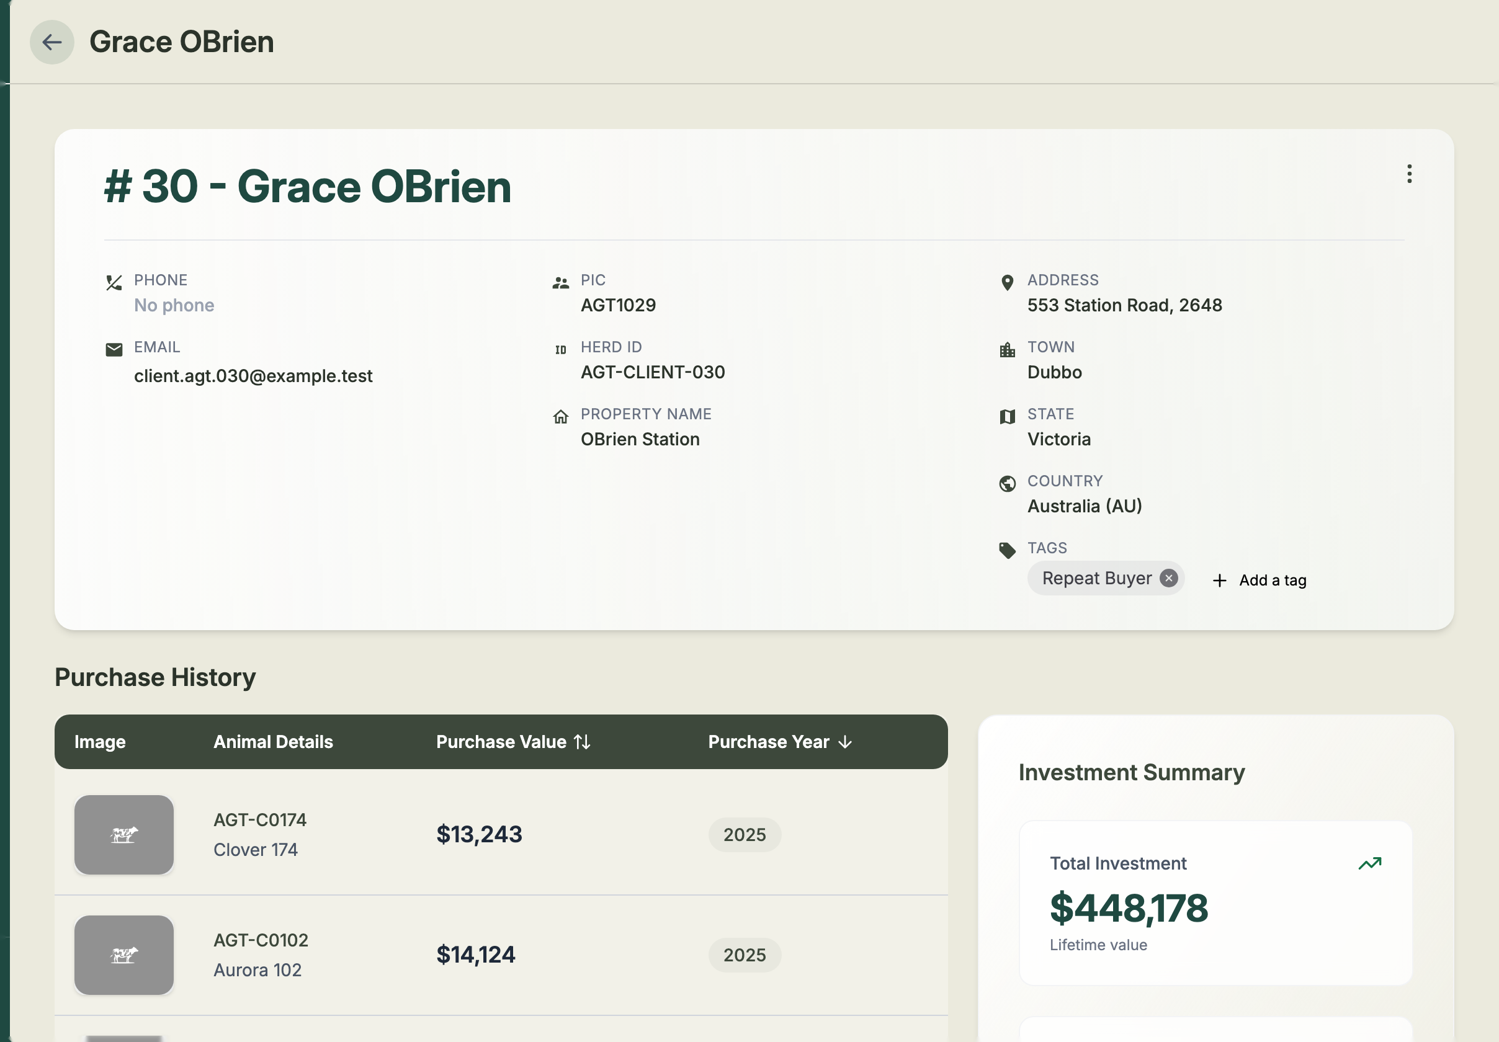Click the Grace OBrien header name

[x=182, y=42]
